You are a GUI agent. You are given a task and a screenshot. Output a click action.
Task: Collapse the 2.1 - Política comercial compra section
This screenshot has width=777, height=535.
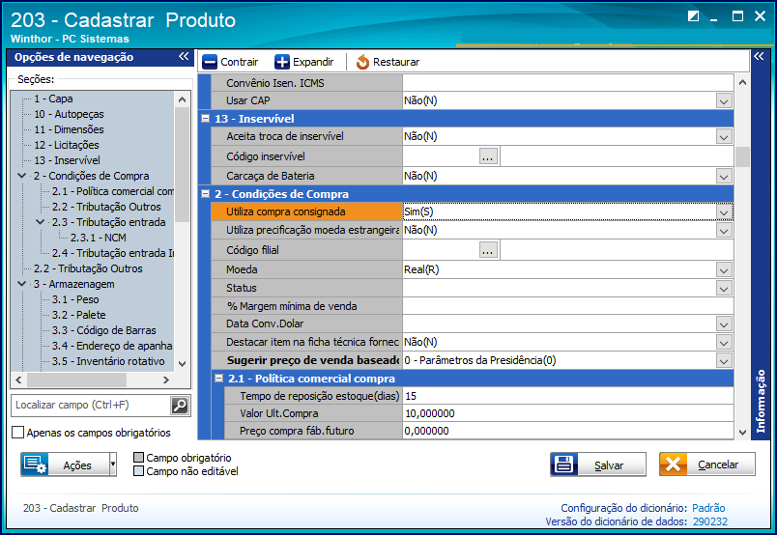[218, 379]
